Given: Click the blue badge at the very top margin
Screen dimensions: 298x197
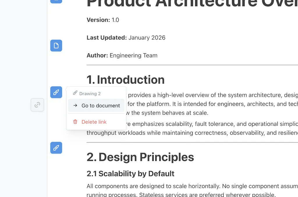Looking at the screenshot, I should [x=56, y=1].
